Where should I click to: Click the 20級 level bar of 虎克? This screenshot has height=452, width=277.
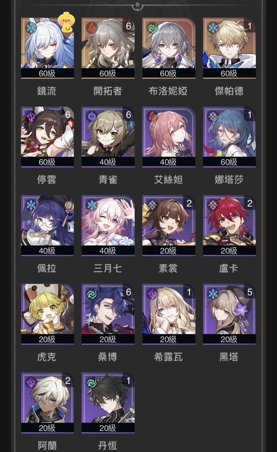pos(48,339)
